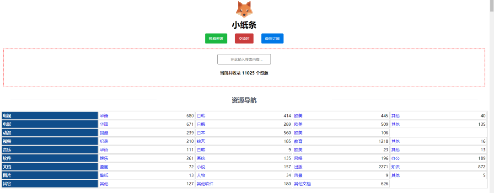The height and width of the screenshot is (193, 494).
Task: Open 欧美 in the 电影 row
Action: [298, 124]
